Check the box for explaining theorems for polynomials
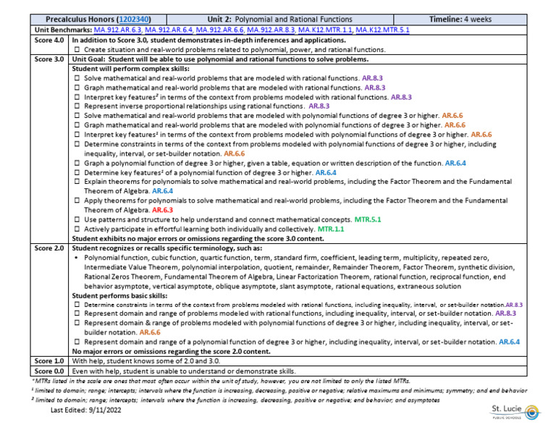Viewport: 556px width, 430px height. (77, 182)
